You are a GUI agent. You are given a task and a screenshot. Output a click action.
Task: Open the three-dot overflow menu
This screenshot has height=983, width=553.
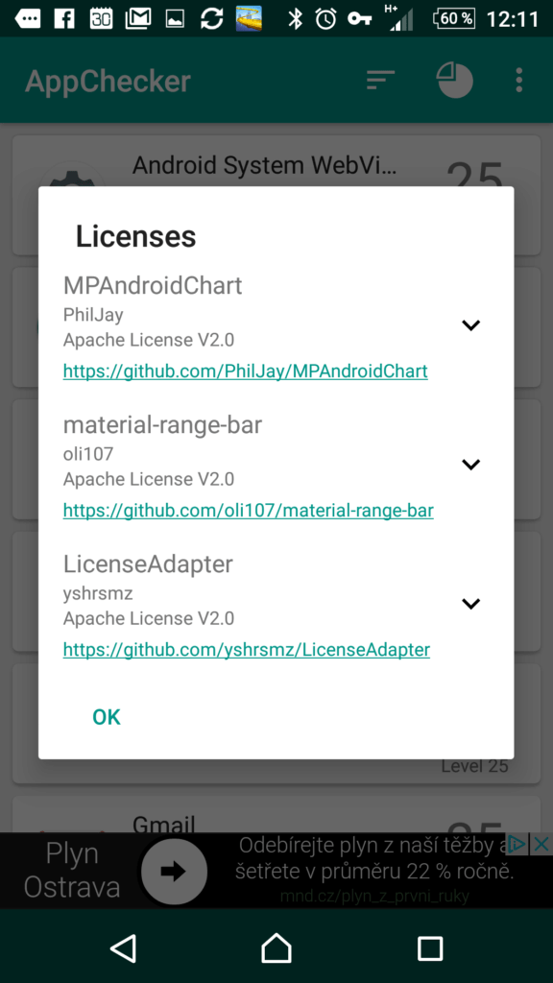518,81
